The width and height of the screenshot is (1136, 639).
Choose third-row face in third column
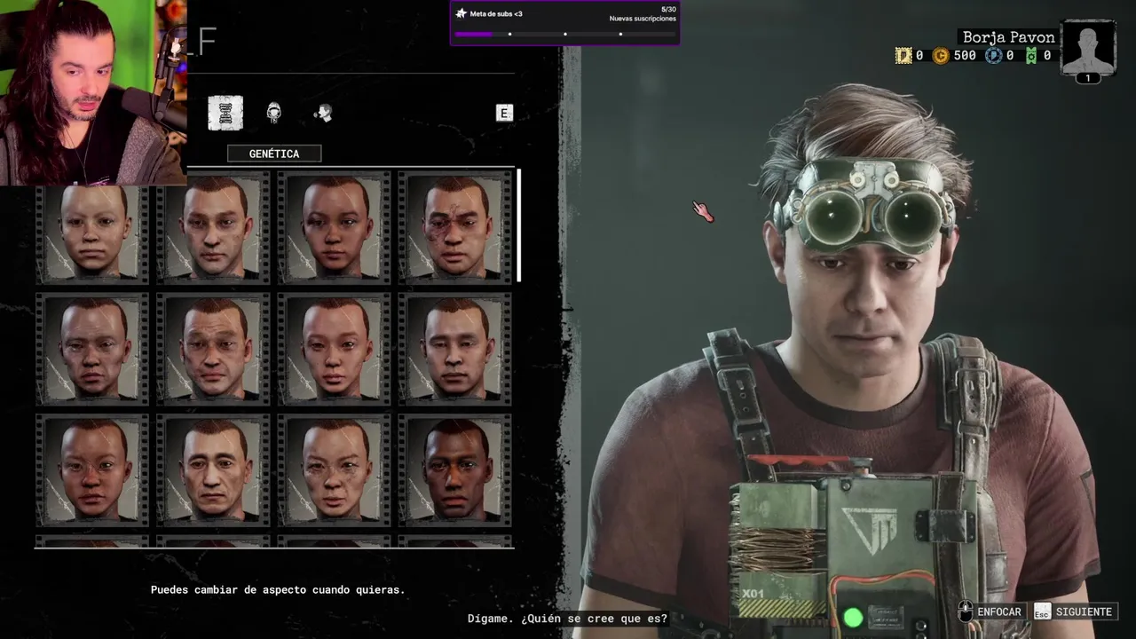(x=334, y=469)
